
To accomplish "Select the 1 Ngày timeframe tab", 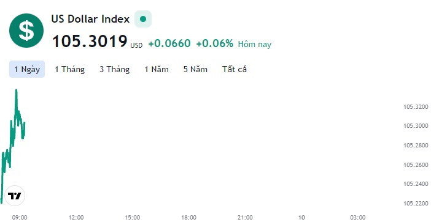I will [27, 69].
